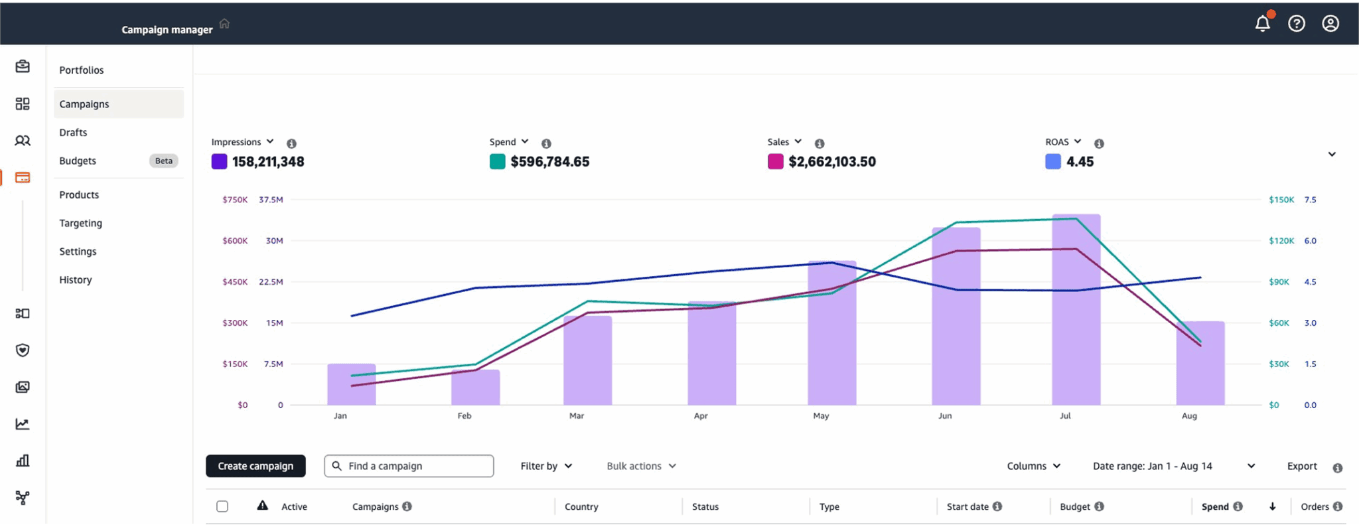This screenshot has height=525, width=1359.
Task: Open the help question mark icon
Action: (x=1296, y=24)
